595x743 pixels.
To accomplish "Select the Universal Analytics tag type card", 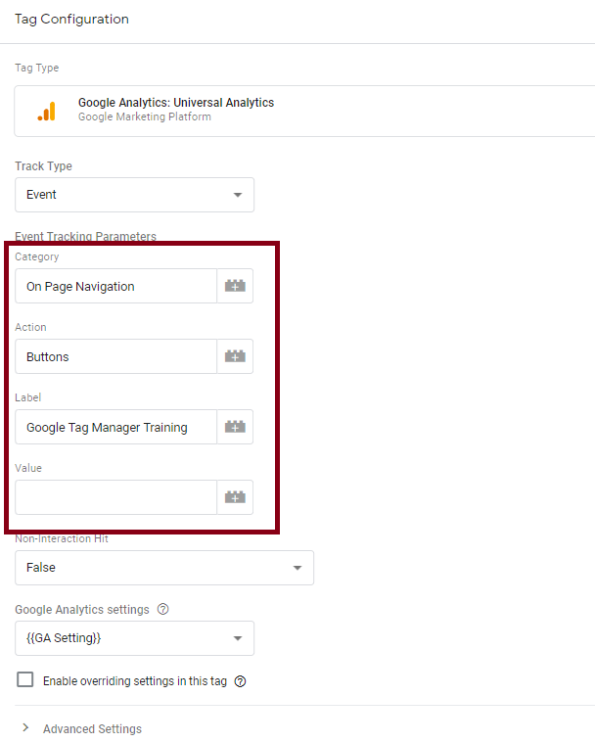I will coord(304,112).
